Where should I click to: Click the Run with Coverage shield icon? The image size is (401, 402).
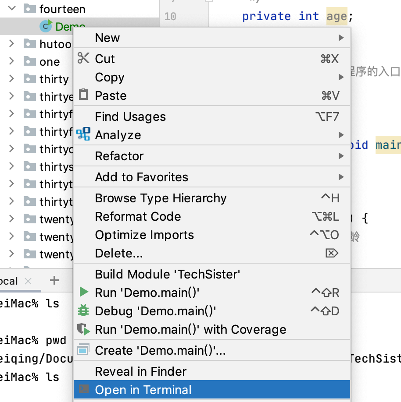pyautogui.click(x=83, y=329)
